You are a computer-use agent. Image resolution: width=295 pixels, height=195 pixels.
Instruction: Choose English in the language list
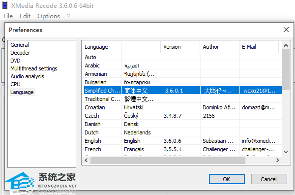182,141
